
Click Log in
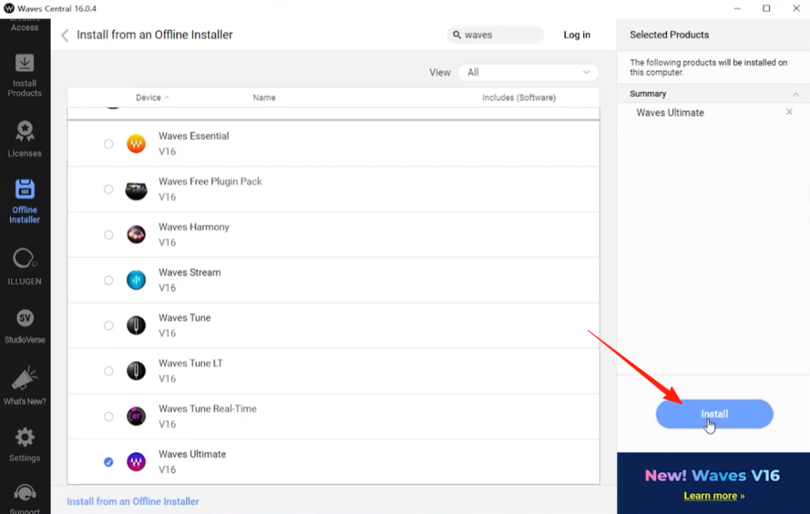click(x=577, y=35)
